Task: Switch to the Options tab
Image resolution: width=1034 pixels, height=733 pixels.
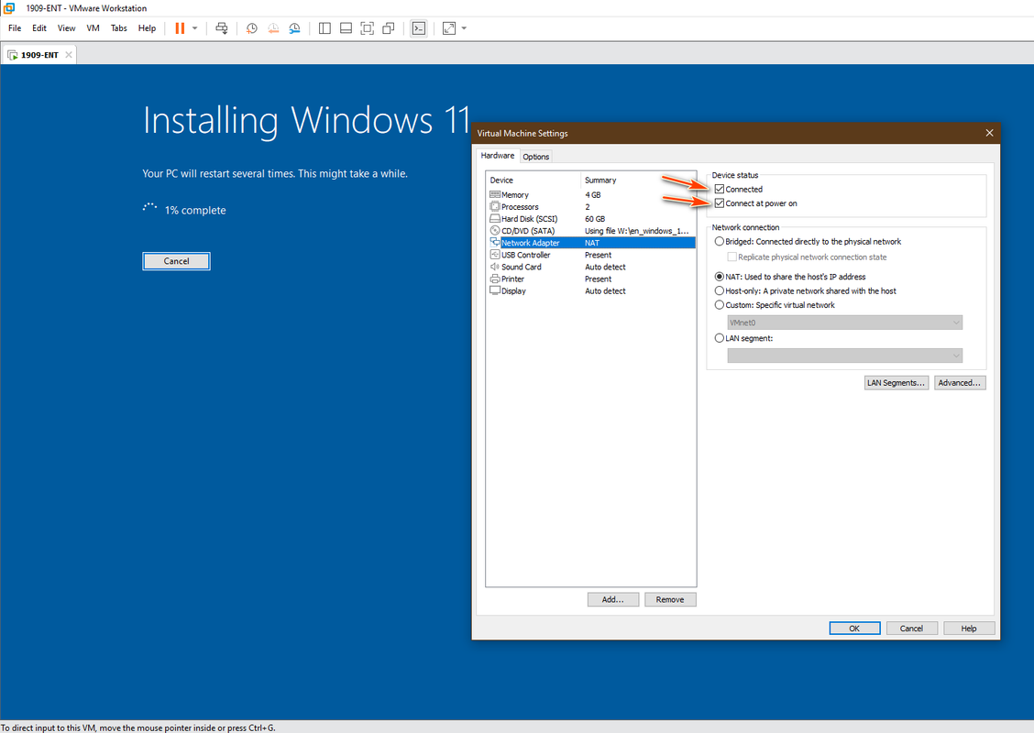Action: pyautogui.click(x=535, y=157)
